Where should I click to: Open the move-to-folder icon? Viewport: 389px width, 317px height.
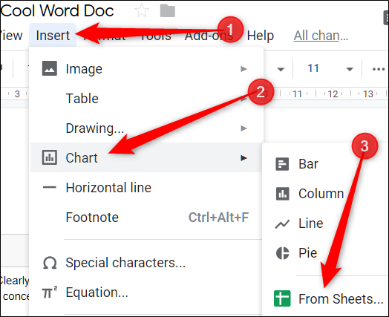tap(168, 11)
